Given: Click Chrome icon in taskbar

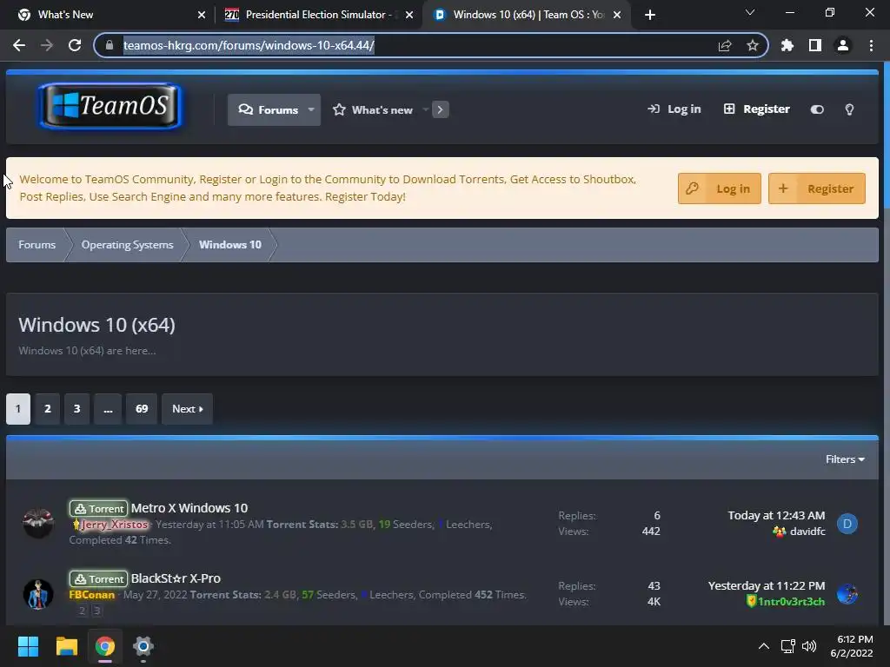Looking at the screenshot, I should click(105, 646).
